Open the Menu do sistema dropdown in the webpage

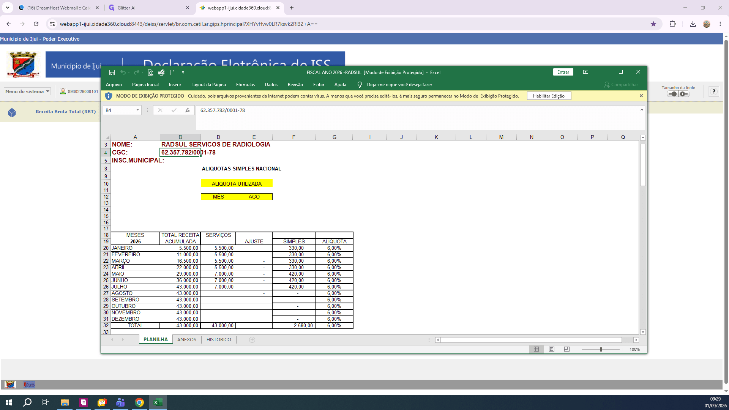click(27, 91)
